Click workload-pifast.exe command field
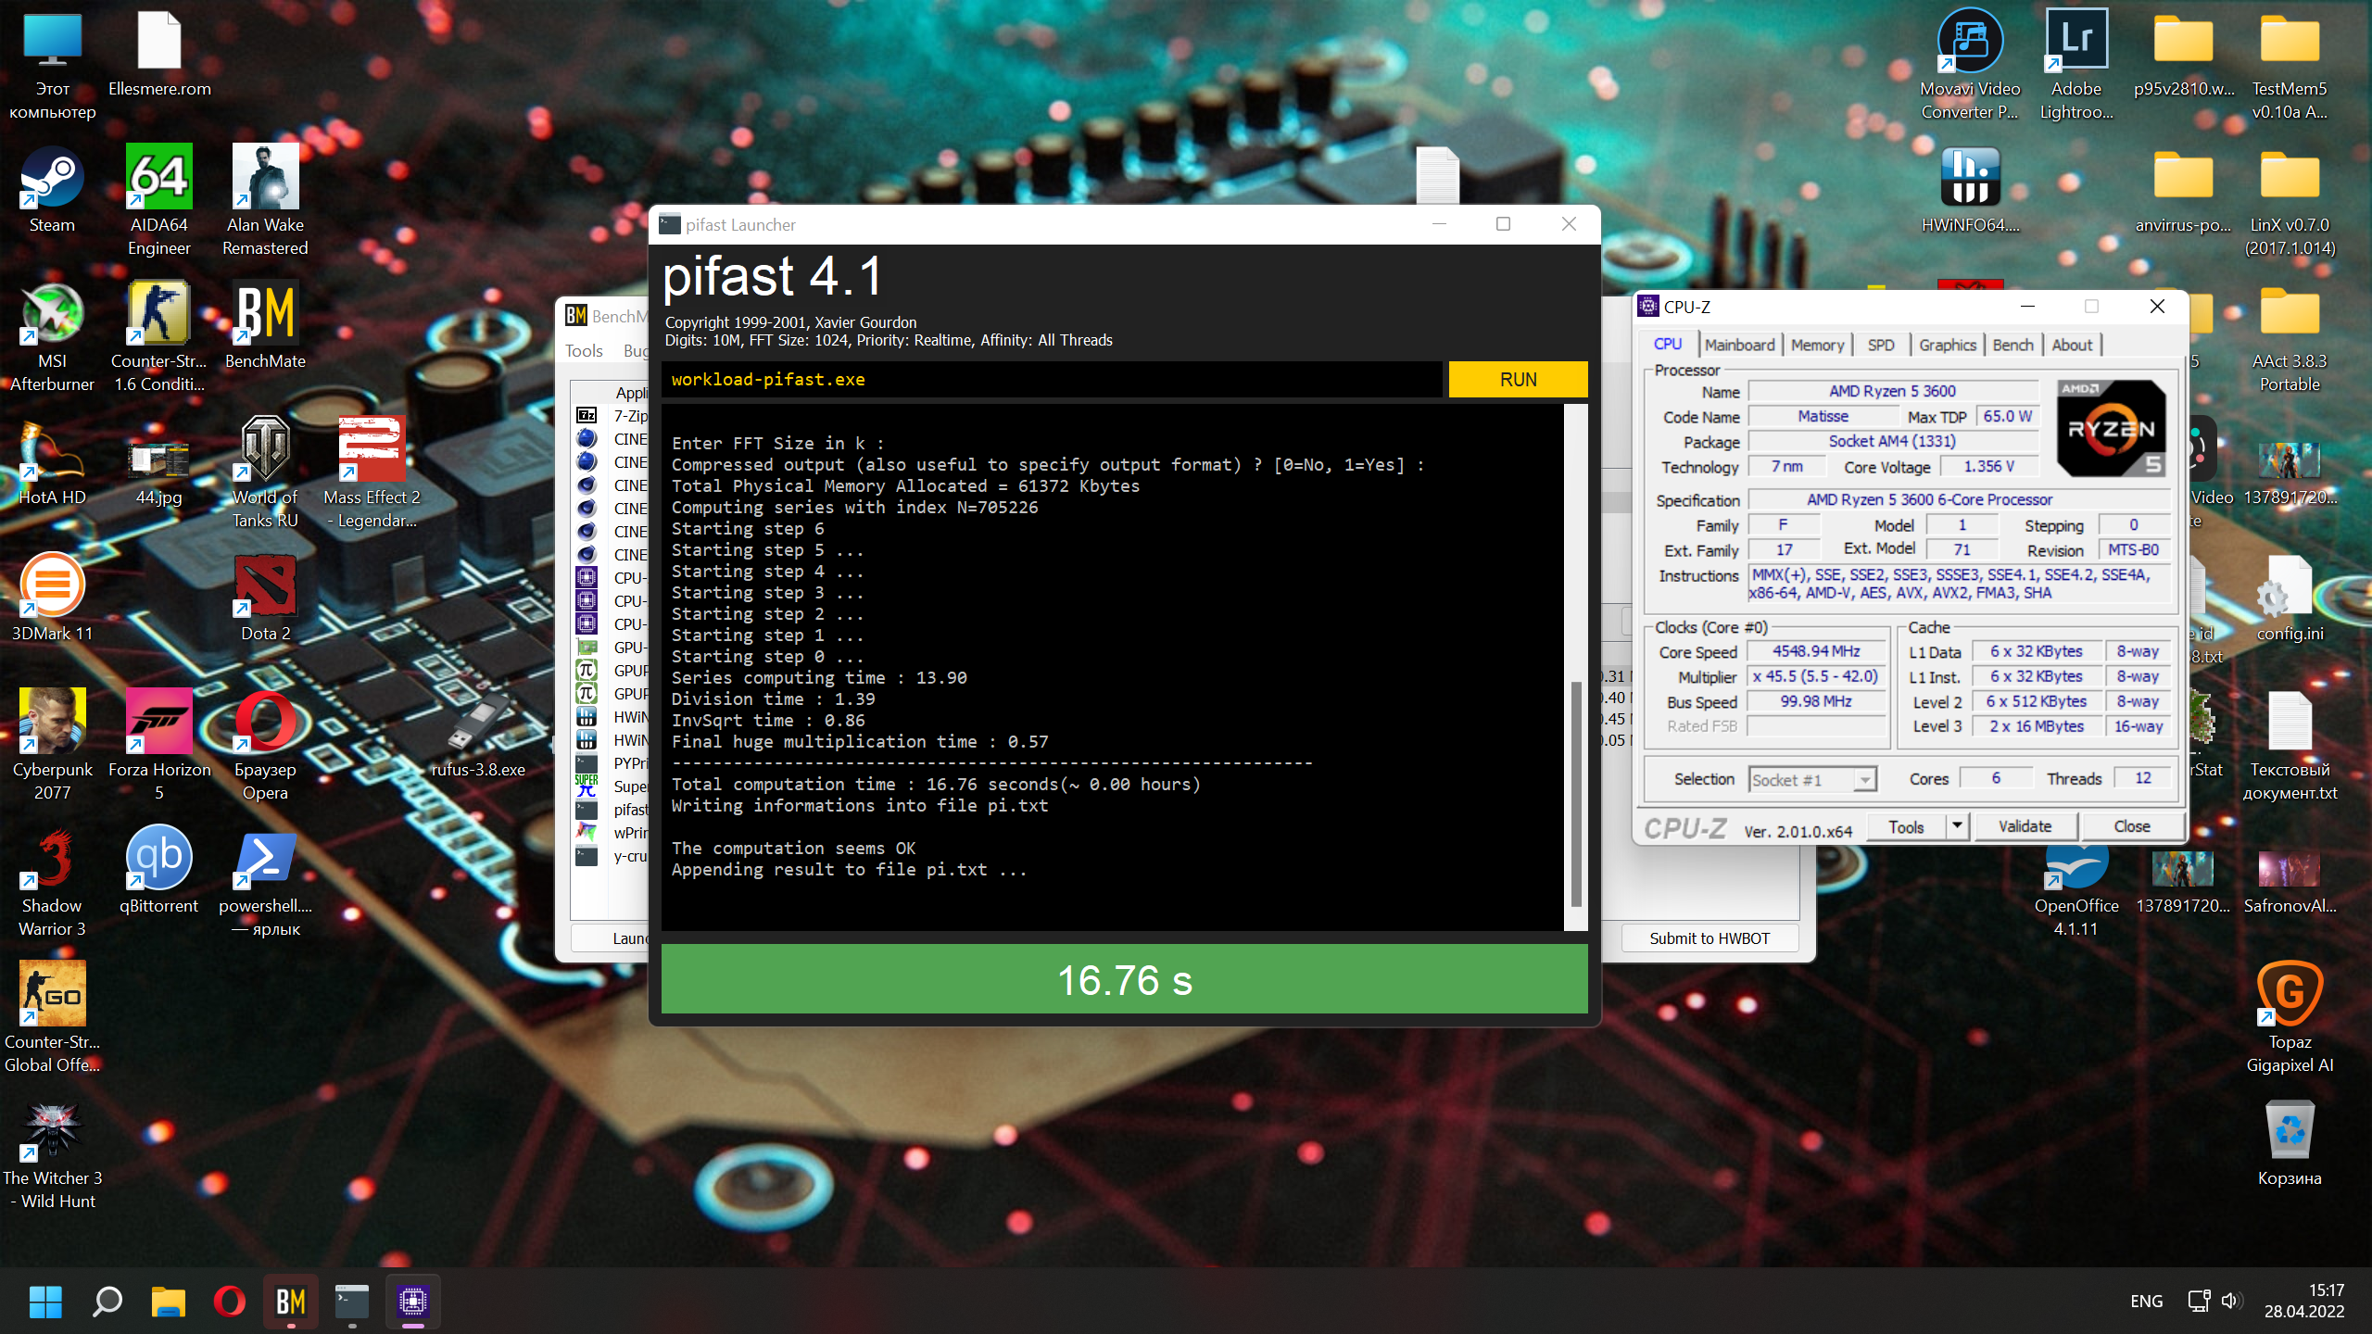This screenshot has width=2372, height=1334. [x=1052, y=380]
